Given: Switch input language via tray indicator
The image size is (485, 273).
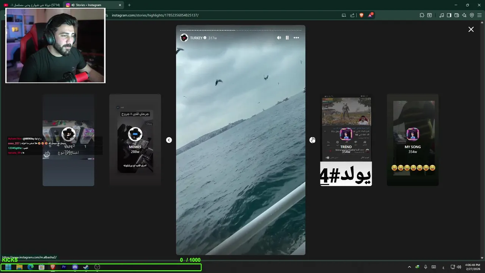Looking at the screenshot, I should point(444,267).
